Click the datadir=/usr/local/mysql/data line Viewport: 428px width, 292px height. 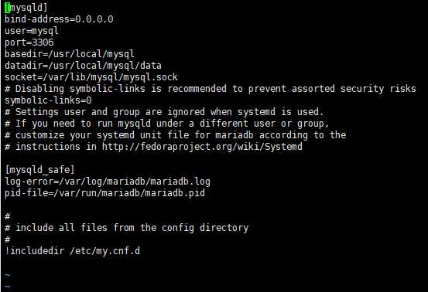pyautogui.click(x=83, y=66)
